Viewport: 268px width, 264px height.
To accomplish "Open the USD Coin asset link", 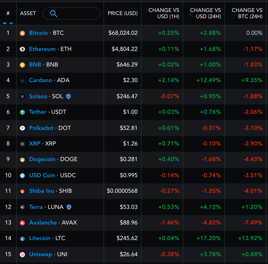I will 42,175.
